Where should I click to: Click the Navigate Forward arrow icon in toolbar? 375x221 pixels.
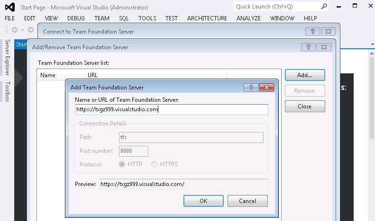click(31, 30)
